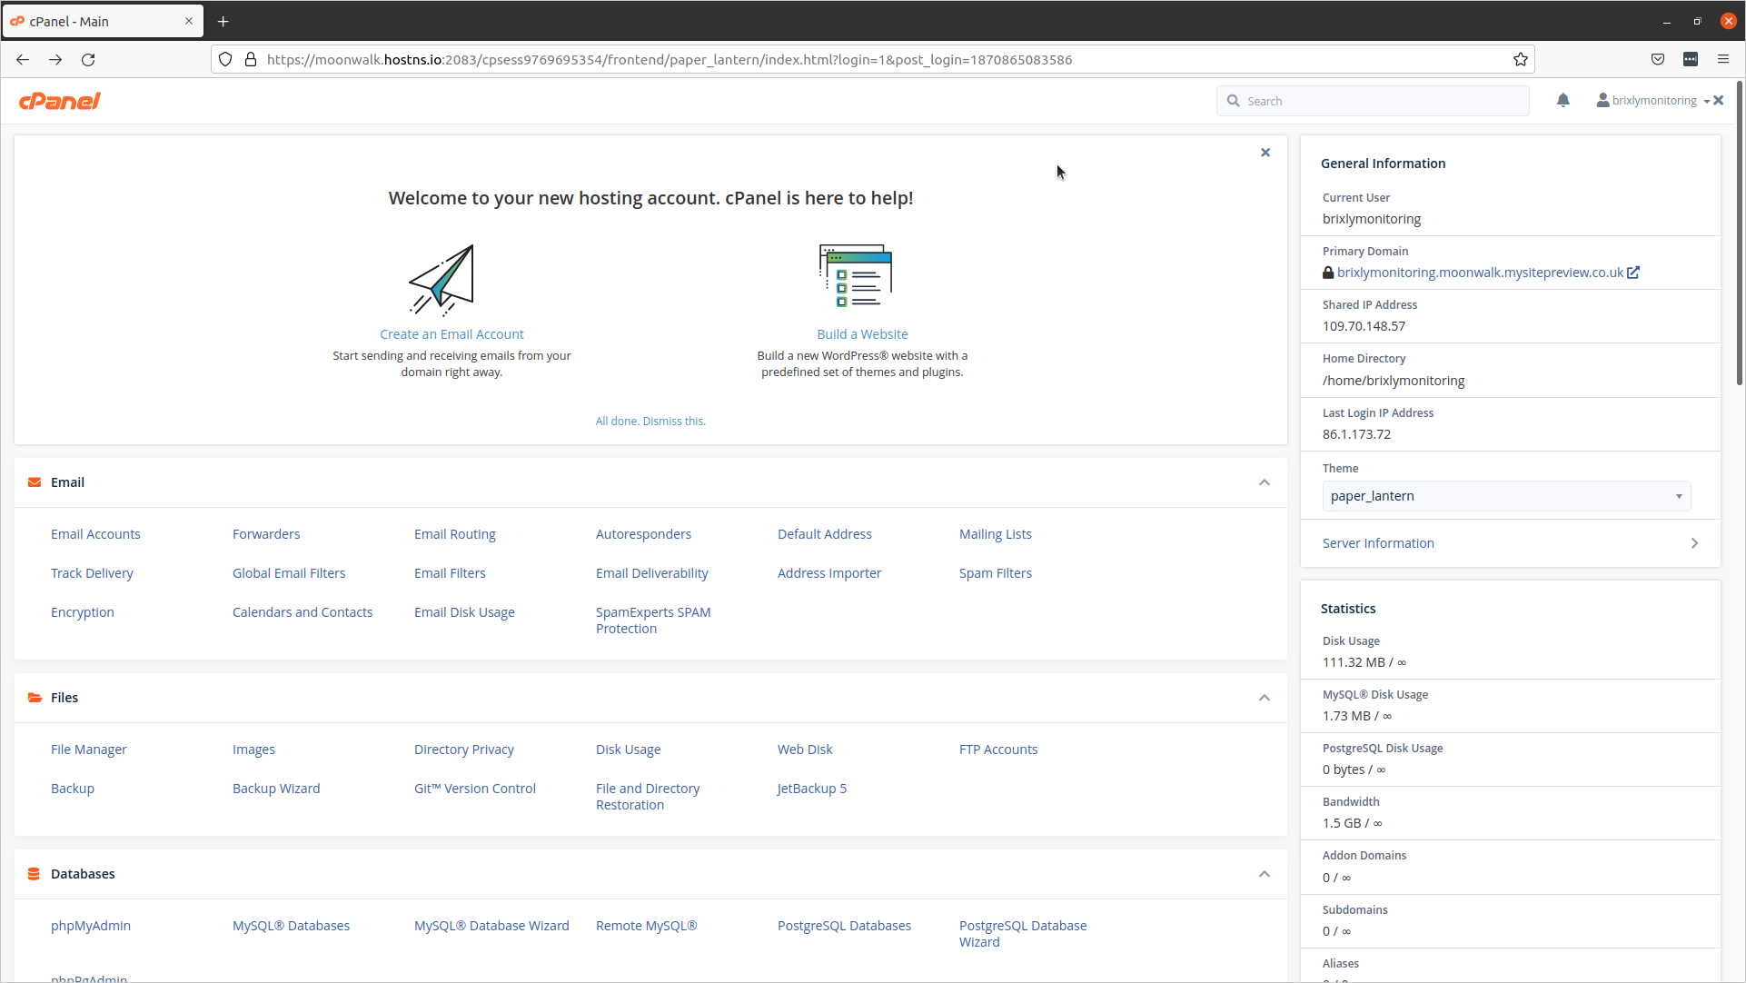
Task: Open phpMyAdmin
Action: click(x=91, y=926)
